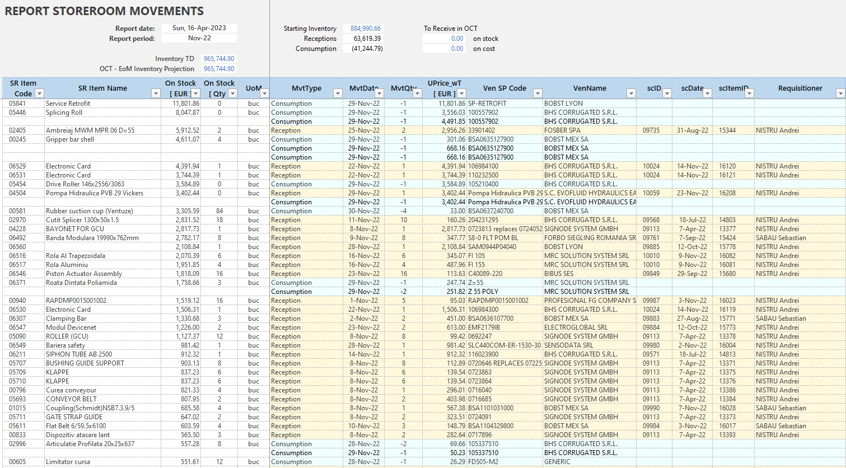
Task: Select the on cost 0.00 cell
Action: pos(444,48)
